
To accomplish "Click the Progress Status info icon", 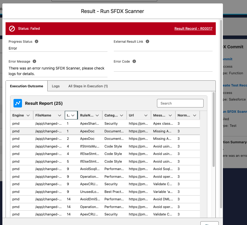I will 37,41.
